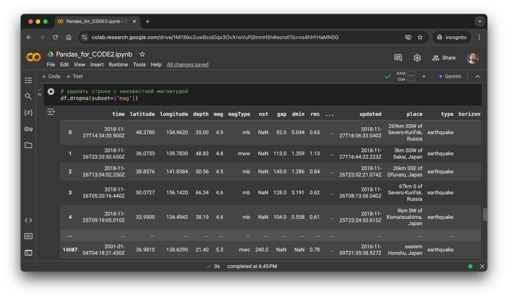This screenshot has width=508, height=299.
Task: Open the files folder panel
Action: click(28, 145)
